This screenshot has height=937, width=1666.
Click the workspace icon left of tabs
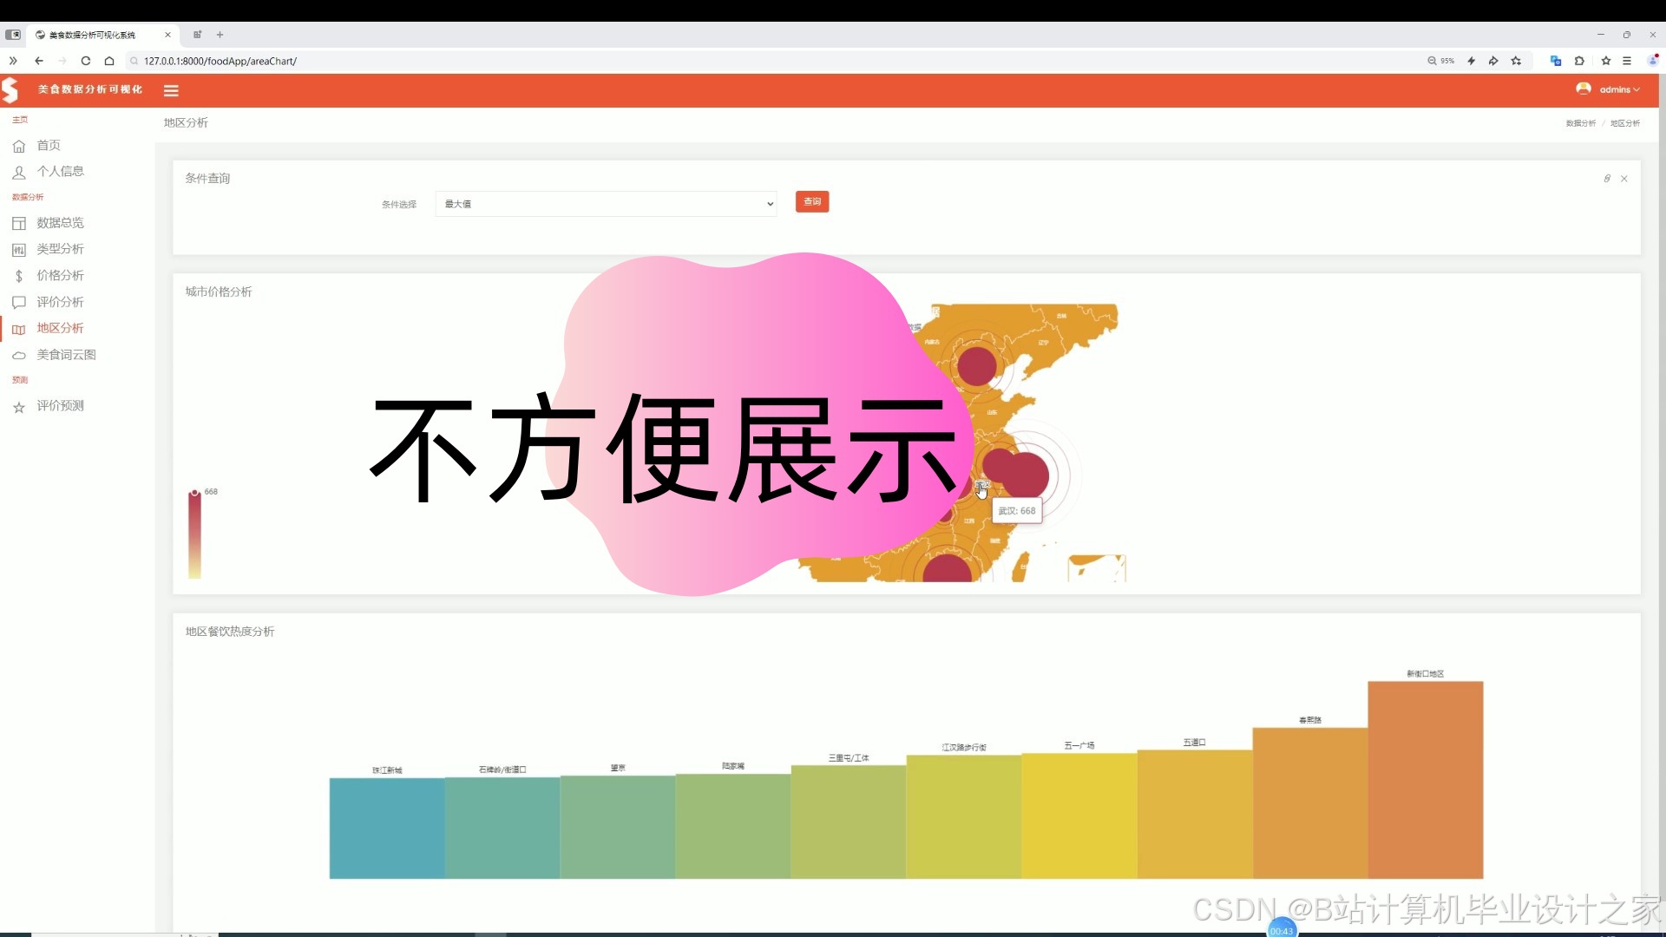13,35
